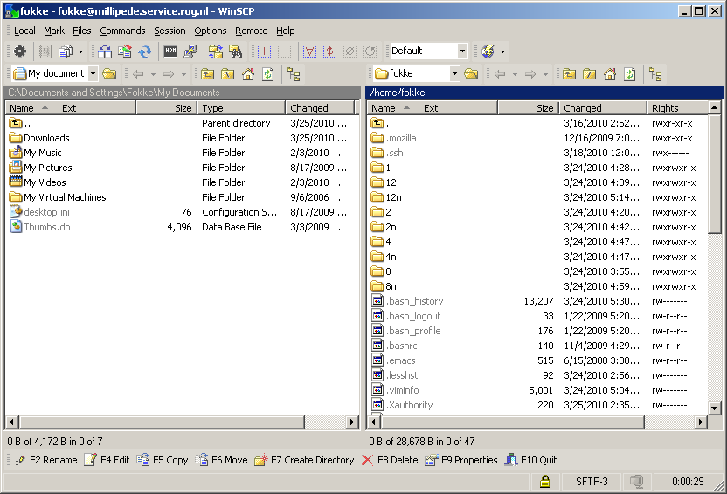Go to remote home directory icon
The image size is (727, 494).
tap(610, 73)
